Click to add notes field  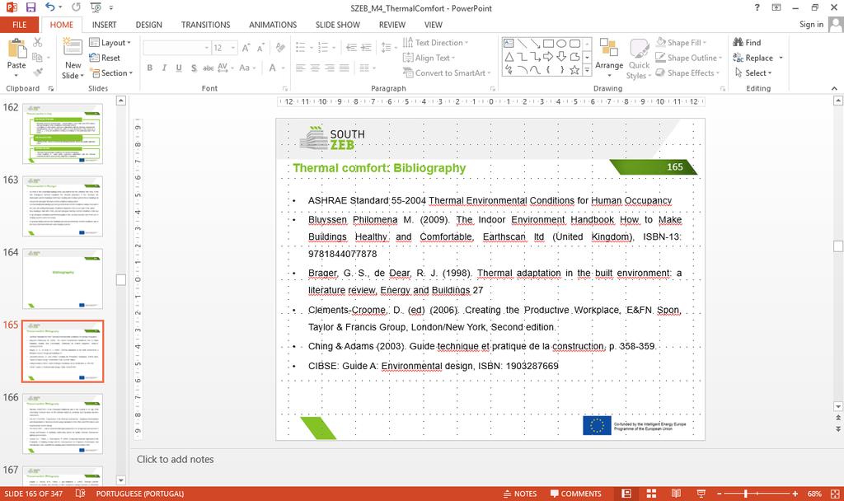click(175, 460)
